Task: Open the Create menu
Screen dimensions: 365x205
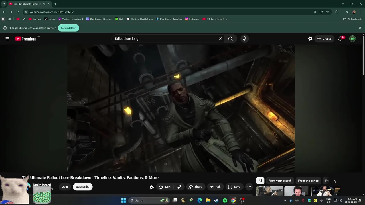Action: coord(324,39)
